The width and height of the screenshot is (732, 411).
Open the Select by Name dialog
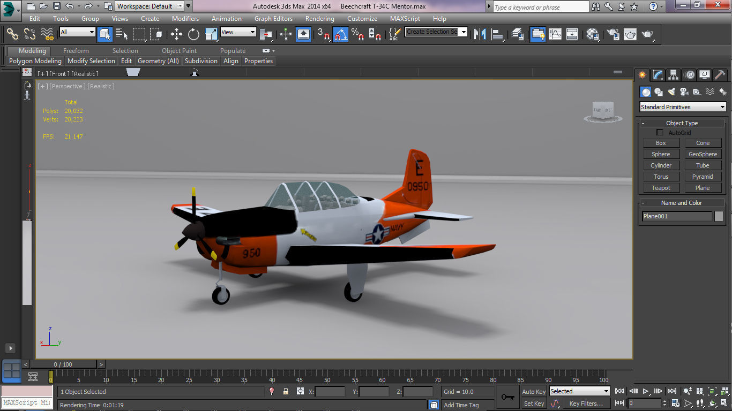coord(122,34)
